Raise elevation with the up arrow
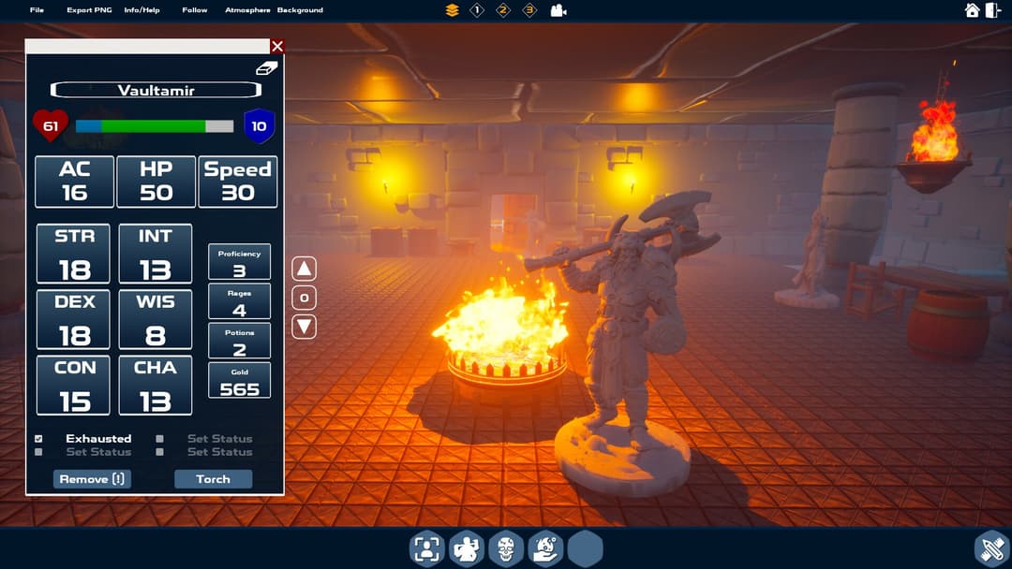This screenshot has height=569, width=1012. 303,267
